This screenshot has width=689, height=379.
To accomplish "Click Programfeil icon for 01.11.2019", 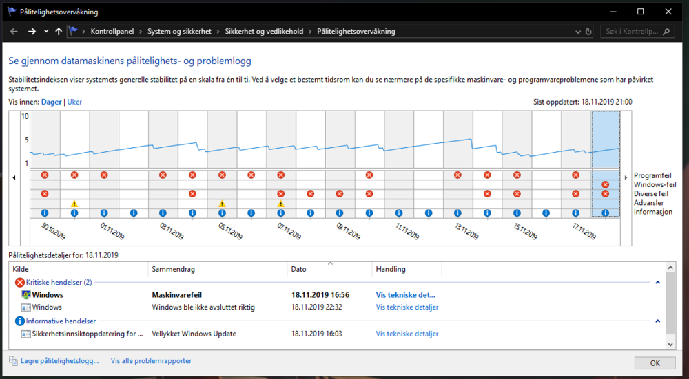I will [x=104, y=175].
